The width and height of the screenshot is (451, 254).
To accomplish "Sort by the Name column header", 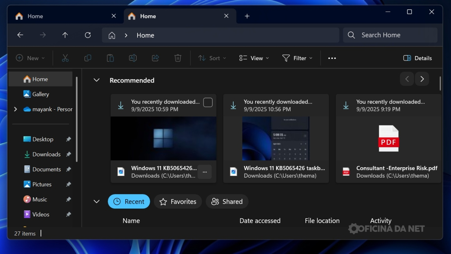I will (x=131, y=221).
